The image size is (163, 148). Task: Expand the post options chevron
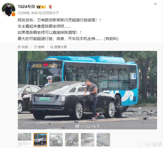point(155,4)
